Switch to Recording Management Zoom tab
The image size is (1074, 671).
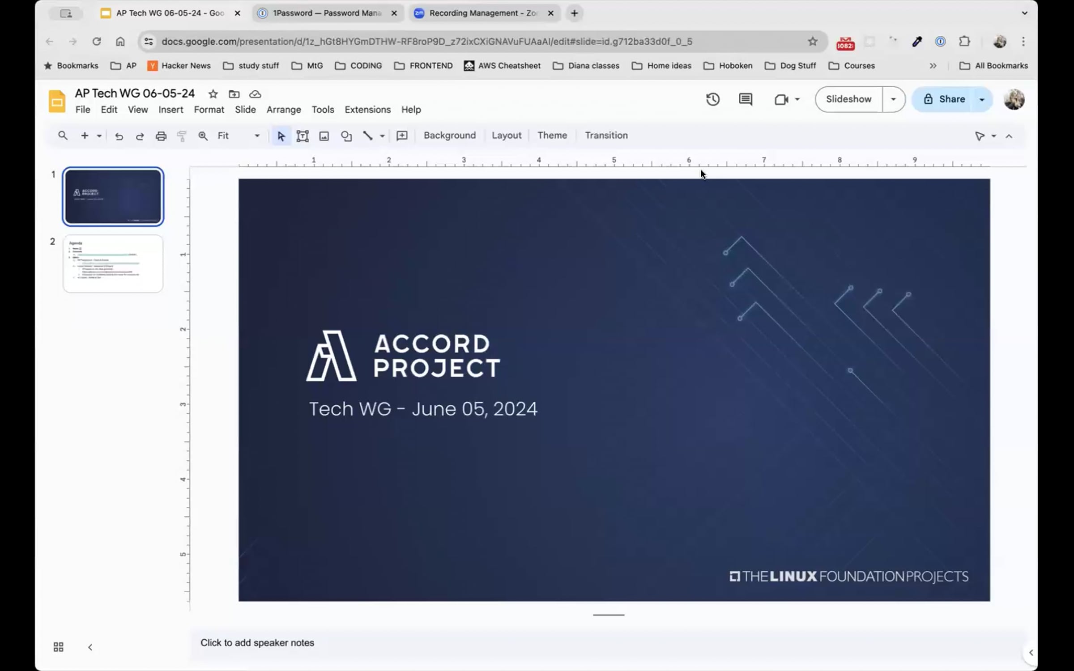click(x=482, y=13)
